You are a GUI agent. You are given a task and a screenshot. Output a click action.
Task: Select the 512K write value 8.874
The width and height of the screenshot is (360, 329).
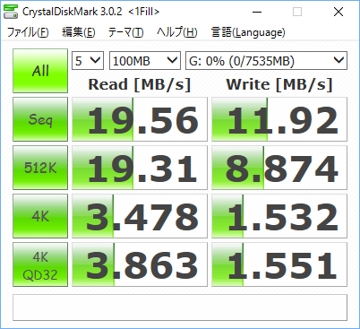pos(279,168)
